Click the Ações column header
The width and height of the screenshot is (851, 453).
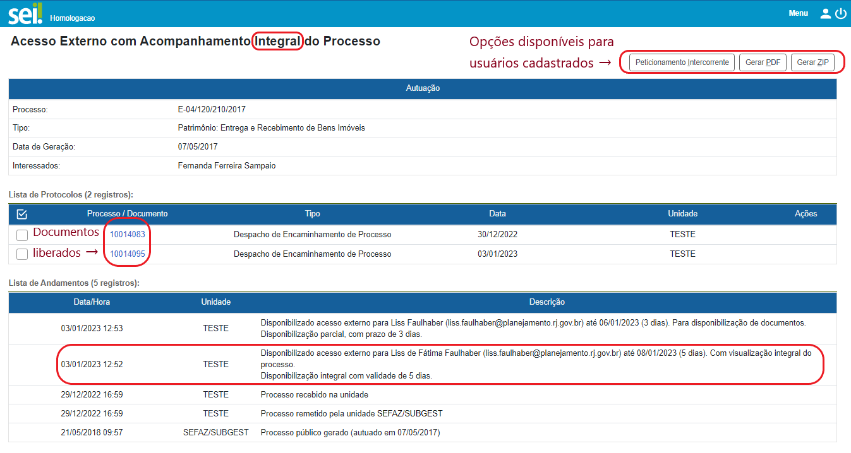coord(806,214)
